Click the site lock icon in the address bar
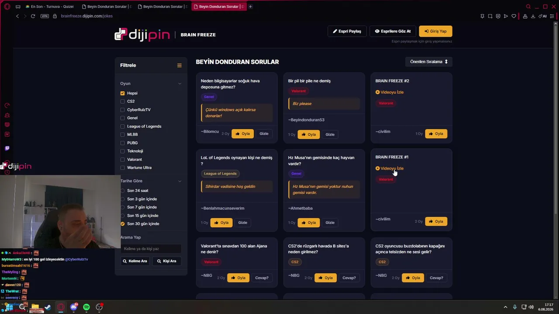 click(x=55, y=16)
